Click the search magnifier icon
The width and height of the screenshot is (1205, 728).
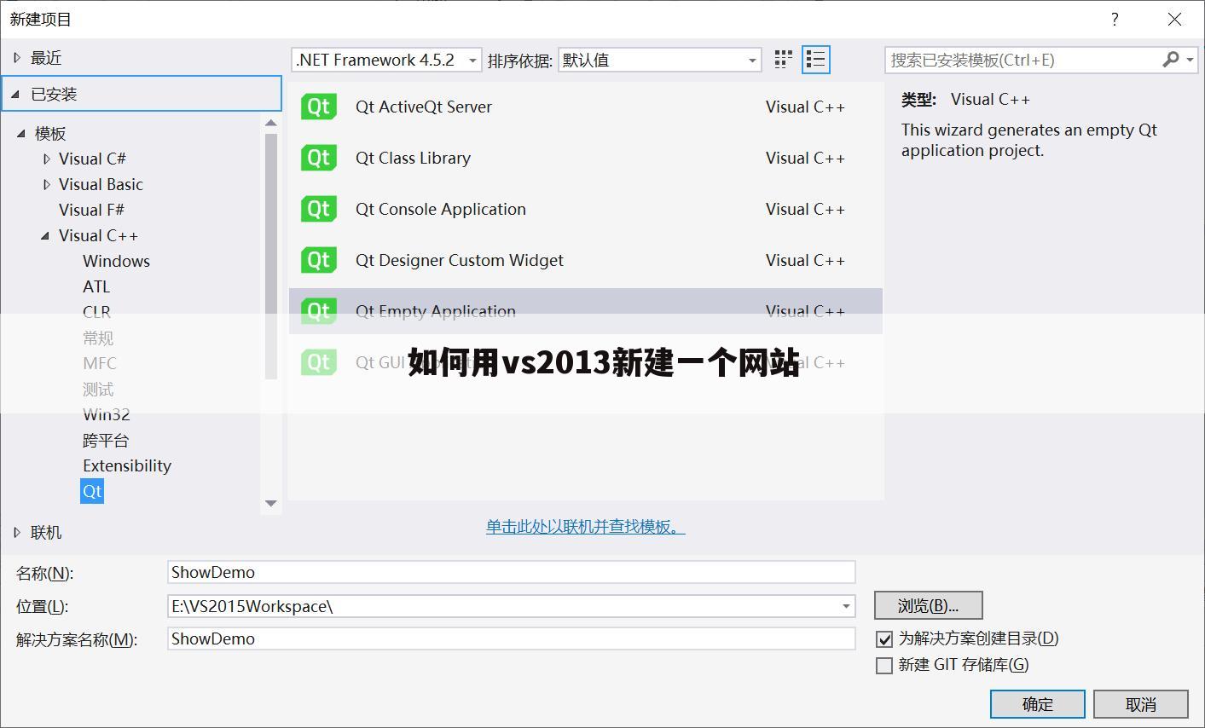(x=1171, y=59)
